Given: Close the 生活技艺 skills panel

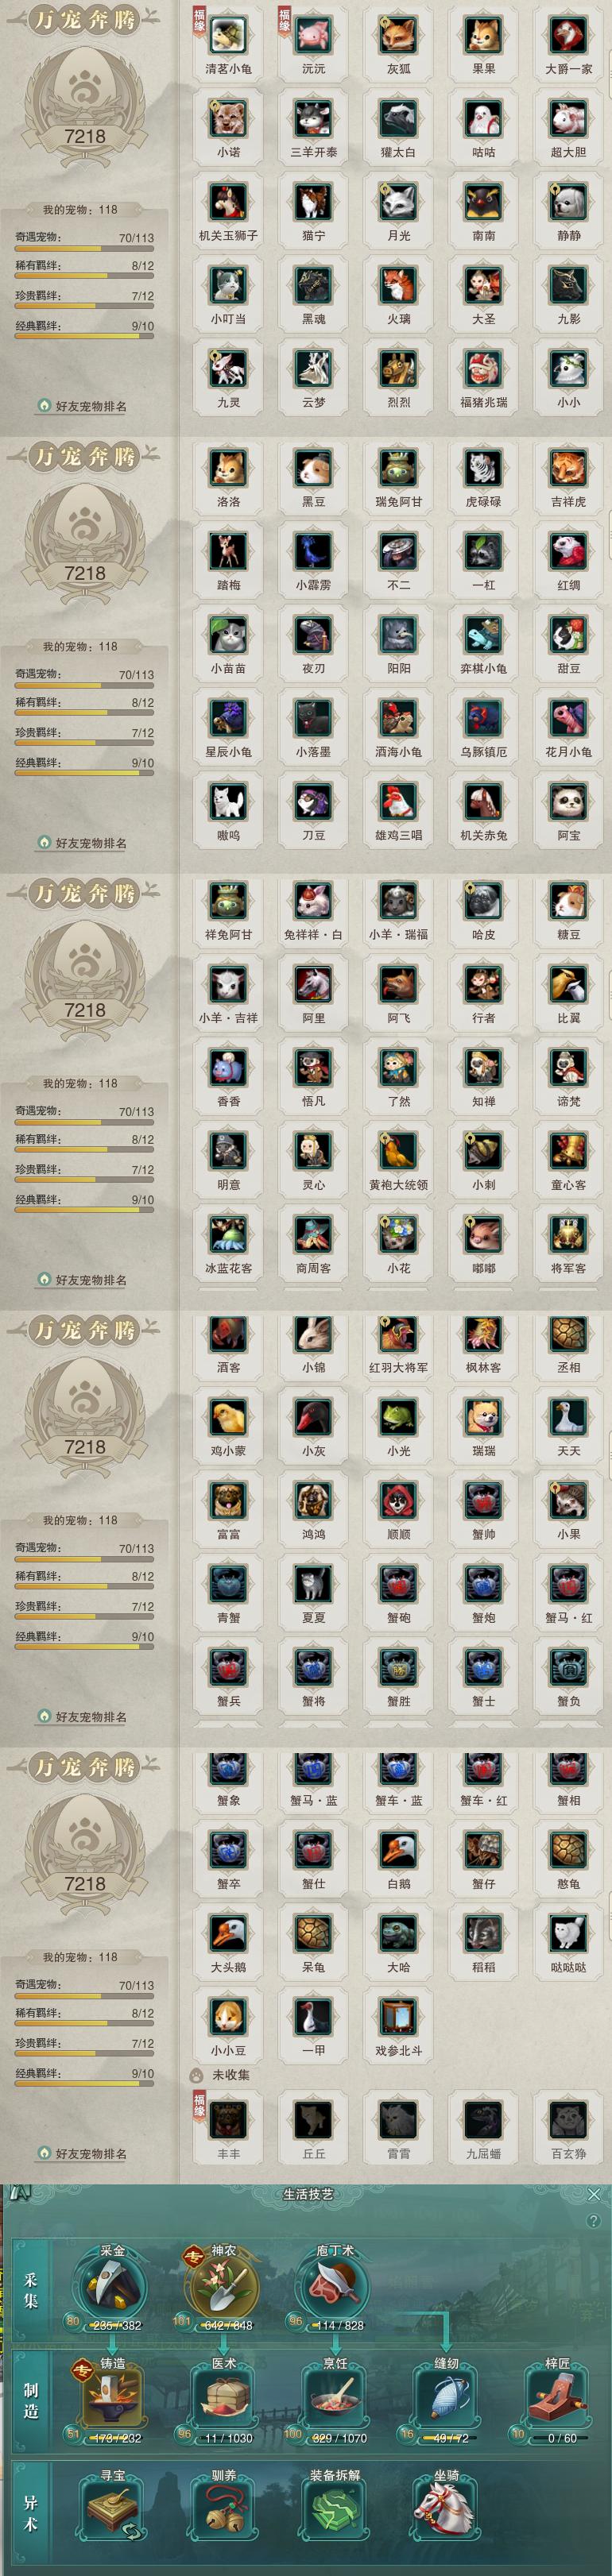Looking at the screenshot, I should (x=594, y=2194).
